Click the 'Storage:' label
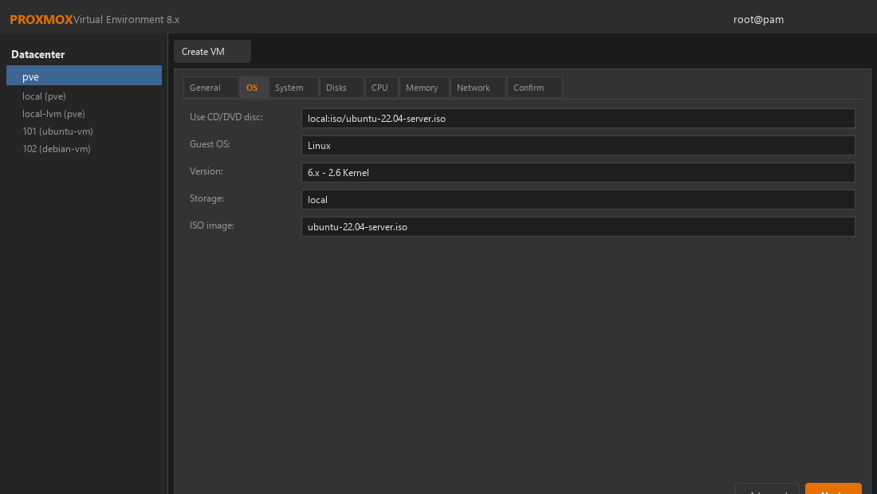The width and height of the screenshot is (877, 494). (207, 198)
